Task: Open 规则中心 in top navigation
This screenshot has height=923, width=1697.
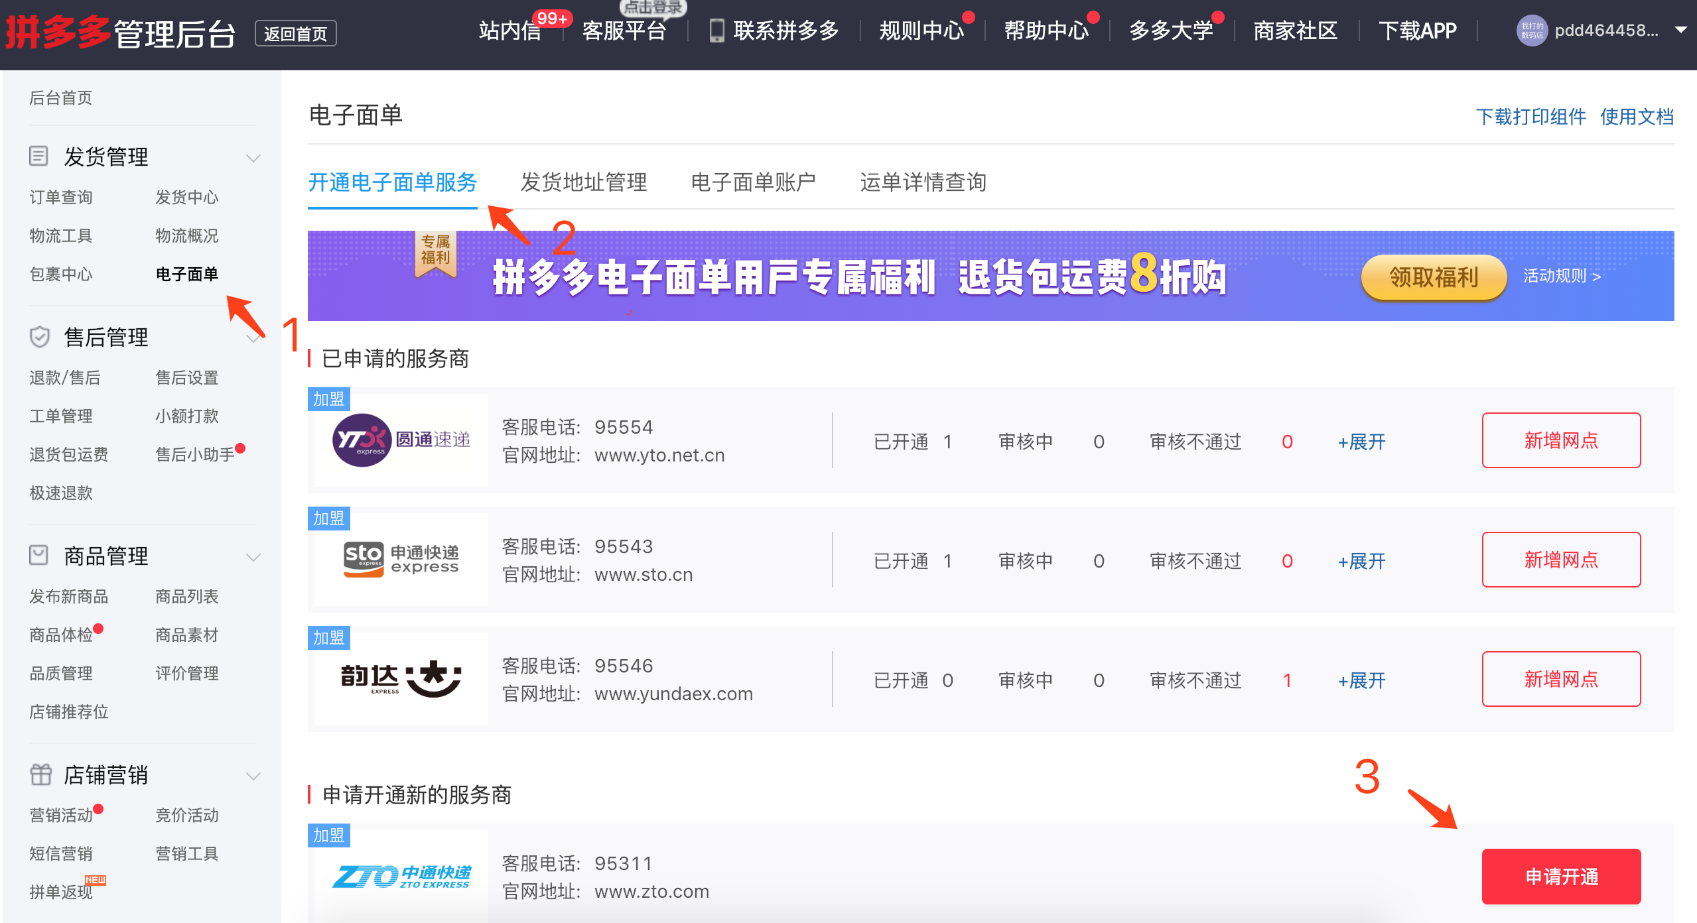Action: [x=921, y=31]
